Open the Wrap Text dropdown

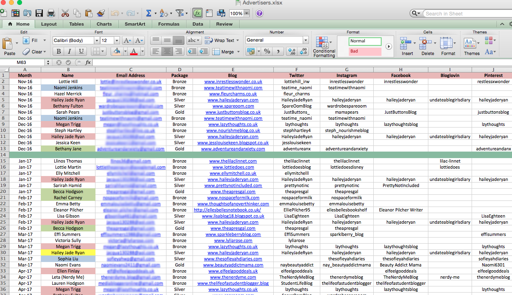click(x=238, y=41)
